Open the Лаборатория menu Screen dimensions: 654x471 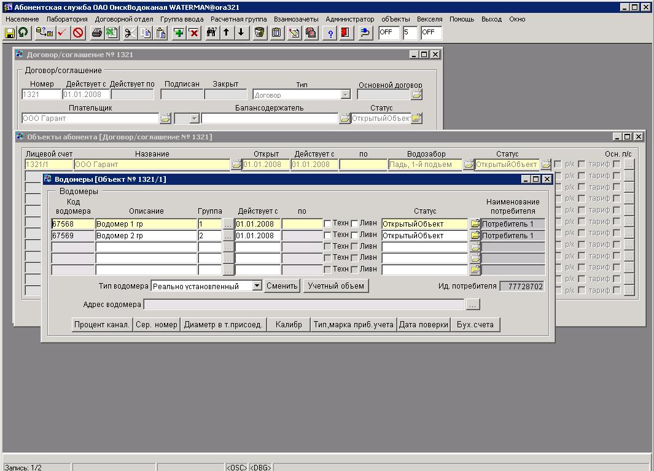point(67,19)
